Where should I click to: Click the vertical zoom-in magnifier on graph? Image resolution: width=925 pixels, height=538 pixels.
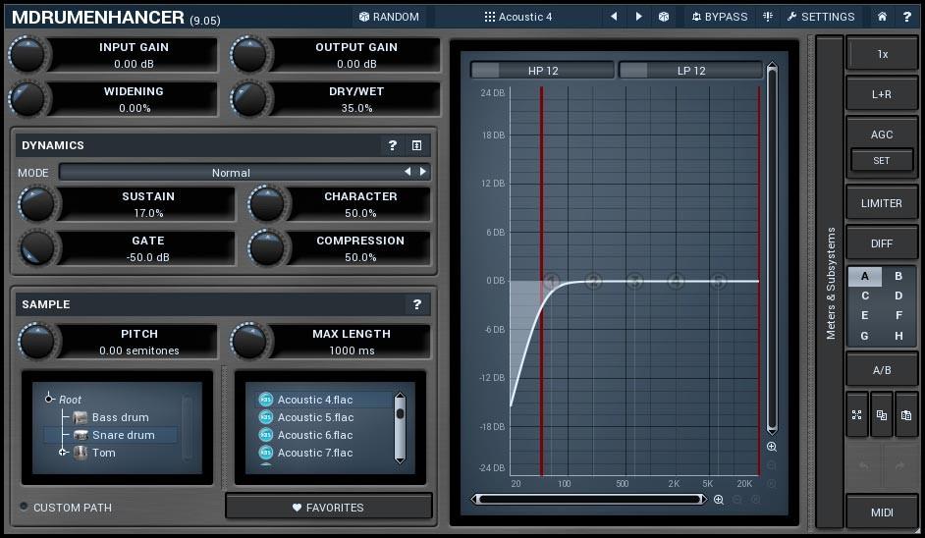(772, 447)
